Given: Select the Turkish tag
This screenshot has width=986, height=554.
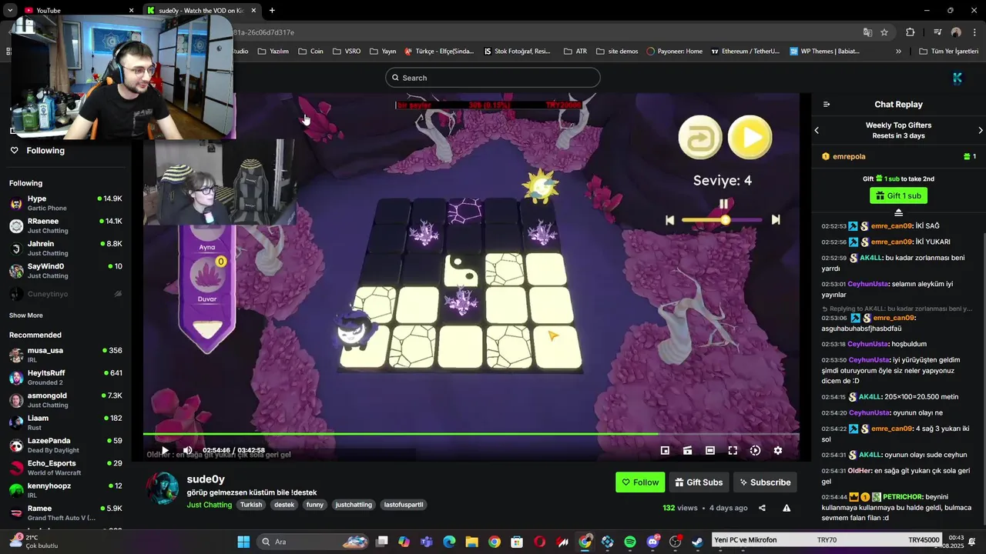Looking at the screenshot, I should pos(251,505).
